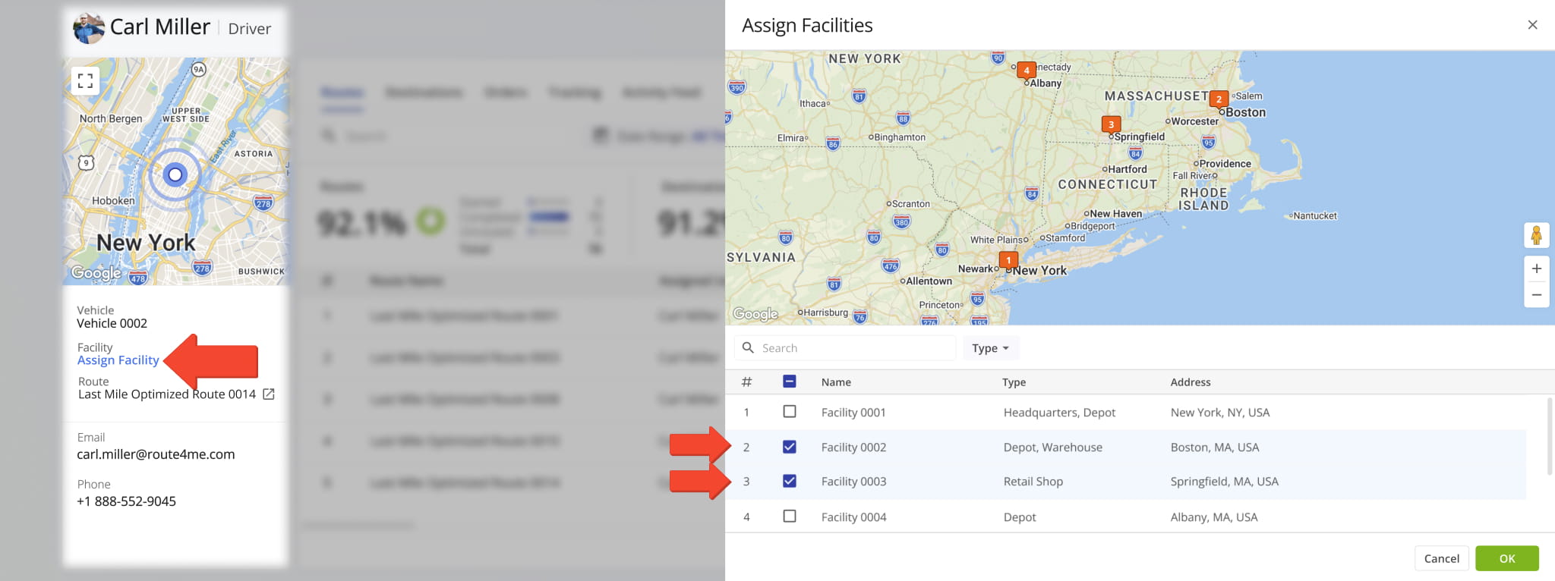Uncheck the Facility 0002 checkbox

click(790, 447)
